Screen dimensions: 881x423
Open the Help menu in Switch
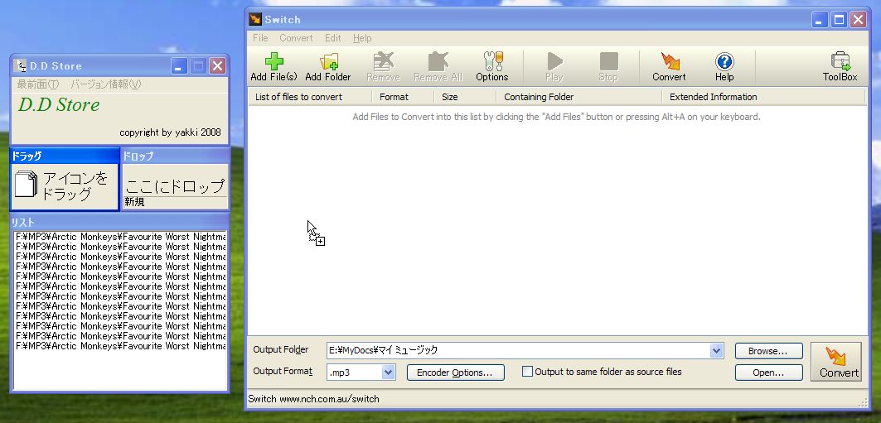click(x=362, y=38)
